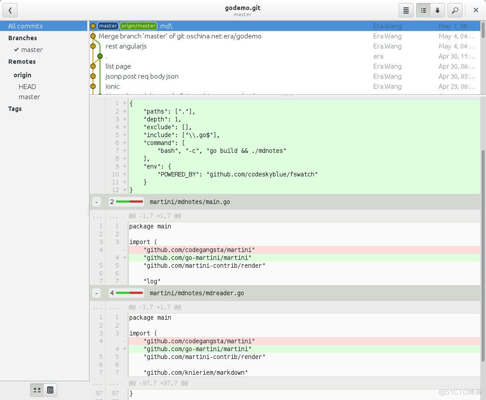Collapse the martini/mdnotes/mdreader.go diff

tap(97, 293)
